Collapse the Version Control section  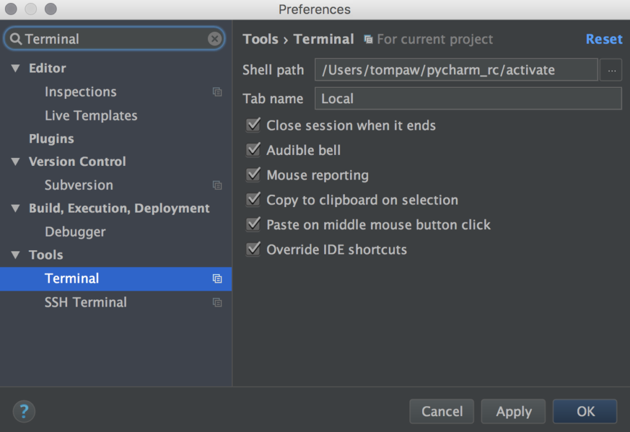coord(15,162)
